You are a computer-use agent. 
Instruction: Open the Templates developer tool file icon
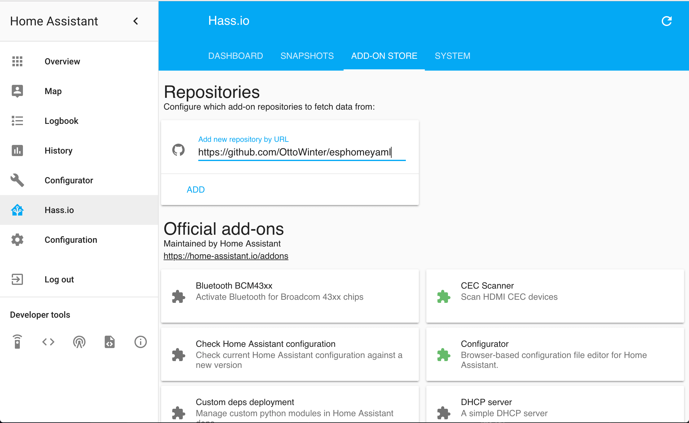point(110,342)
